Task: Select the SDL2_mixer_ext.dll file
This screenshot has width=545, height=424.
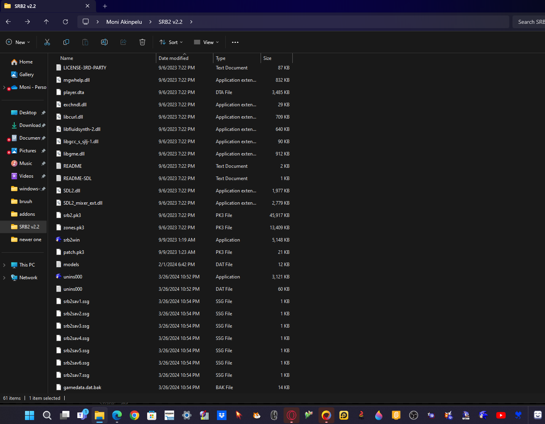Action: [x=174, y=203]
